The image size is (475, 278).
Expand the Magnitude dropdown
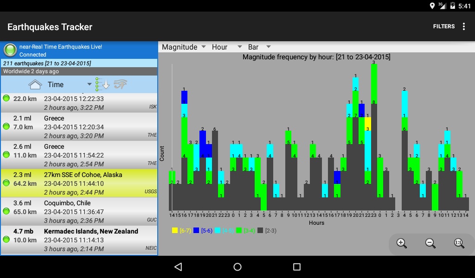pos(184,47)
